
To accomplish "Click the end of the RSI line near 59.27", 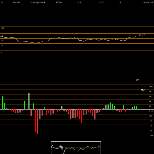I will point(136,36).
